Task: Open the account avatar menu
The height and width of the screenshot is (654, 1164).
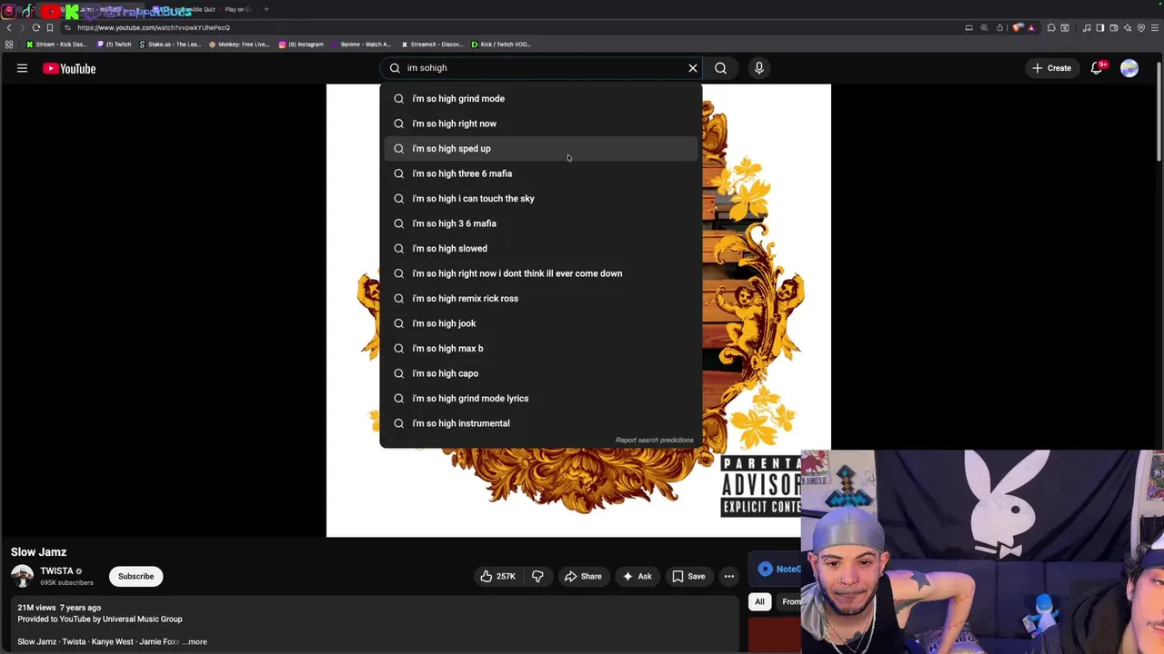Action: [1129, 68]
